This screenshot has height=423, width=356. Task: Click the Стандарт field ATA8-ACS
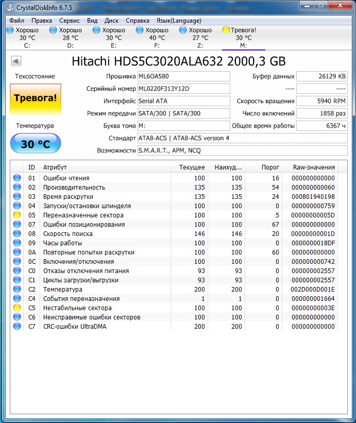pos(243,138)
